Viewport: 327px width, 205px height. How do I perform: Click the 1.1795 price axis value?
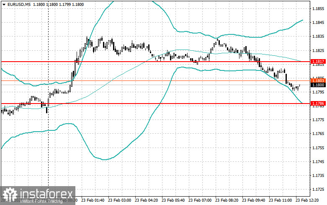tap(318, 92)
